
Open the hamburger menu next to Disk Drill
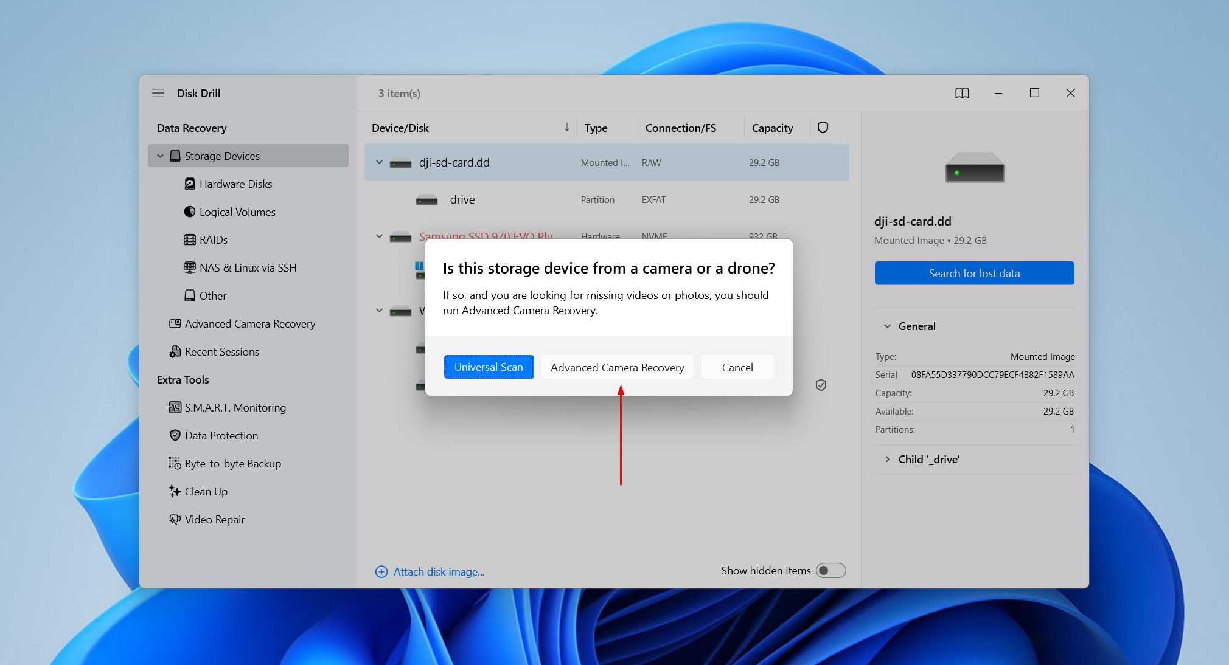tap(158, 93)
